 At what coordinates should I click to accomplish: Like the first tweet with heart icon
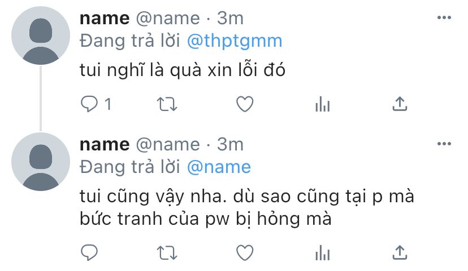click(x=245, y=104)
